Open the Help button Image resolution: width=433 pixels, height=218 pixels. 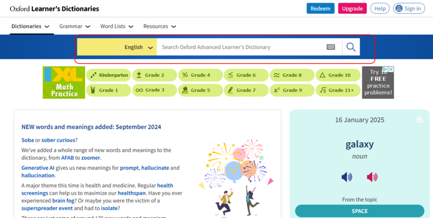click(x=380, y=8)
